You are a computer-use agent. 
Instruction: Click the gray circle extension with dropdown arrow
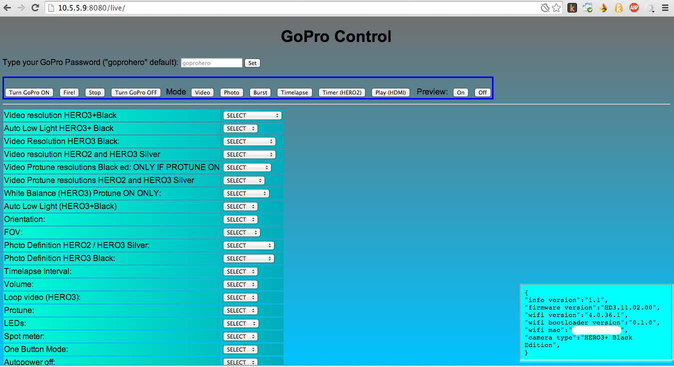coord(649,8)
